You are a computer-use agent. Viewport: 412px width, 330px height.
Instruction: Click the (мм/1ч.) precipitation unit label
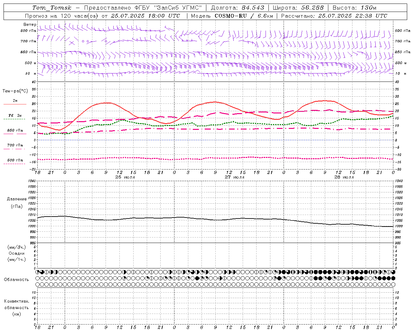coord(17,259)
